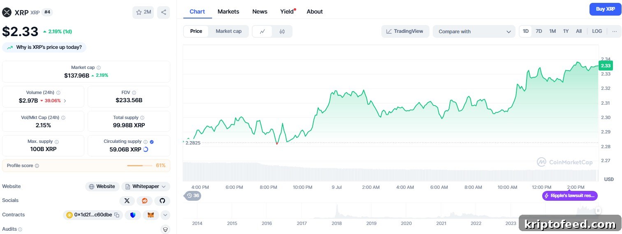The width and height of the screenshot is (622, 234).
Task: Select Price chart mode
Action: click(196, 31)
